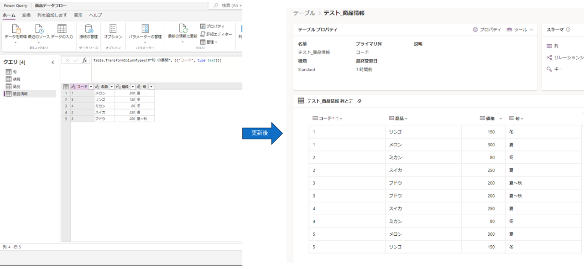This screenshot has height=269, width=584.
Task: Select 列 in the スキーマ panel
Action: tap(556, 46)
